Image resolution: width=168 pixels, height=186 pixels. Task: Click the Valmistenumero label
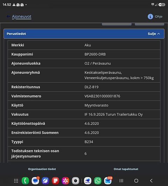tap(26, 96)
